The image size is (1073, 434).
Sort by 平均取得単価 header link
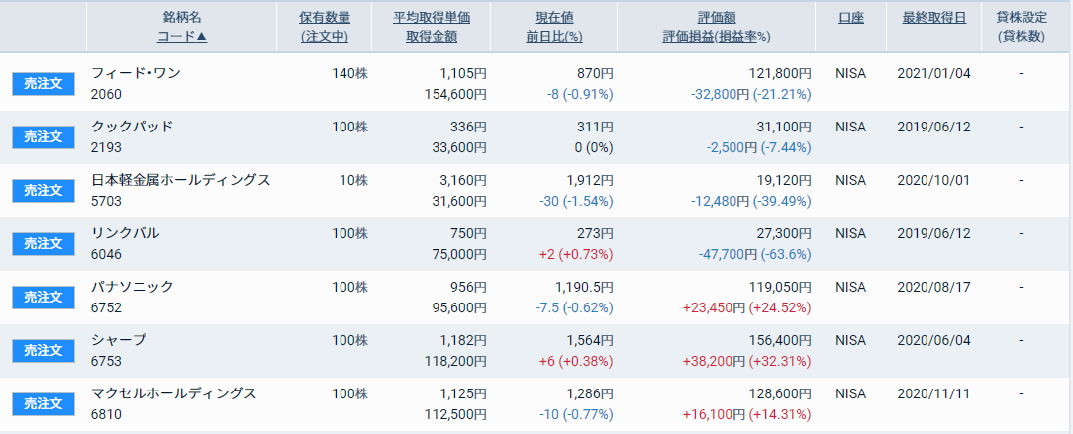[432, 18]
